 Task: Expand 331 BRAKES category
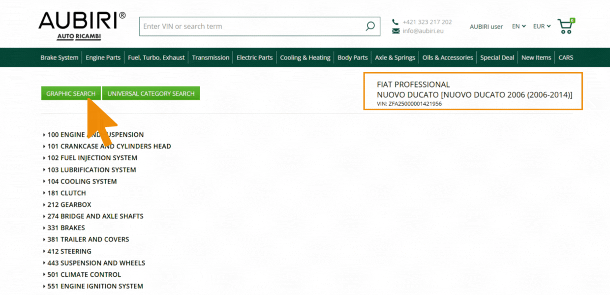point(64,228)
